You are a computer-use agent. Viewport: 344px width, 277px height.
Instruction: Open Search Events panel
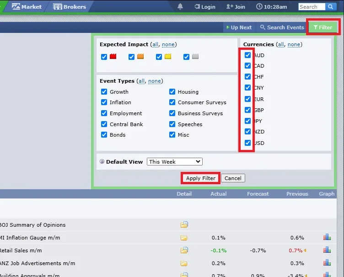coord(282,27)
